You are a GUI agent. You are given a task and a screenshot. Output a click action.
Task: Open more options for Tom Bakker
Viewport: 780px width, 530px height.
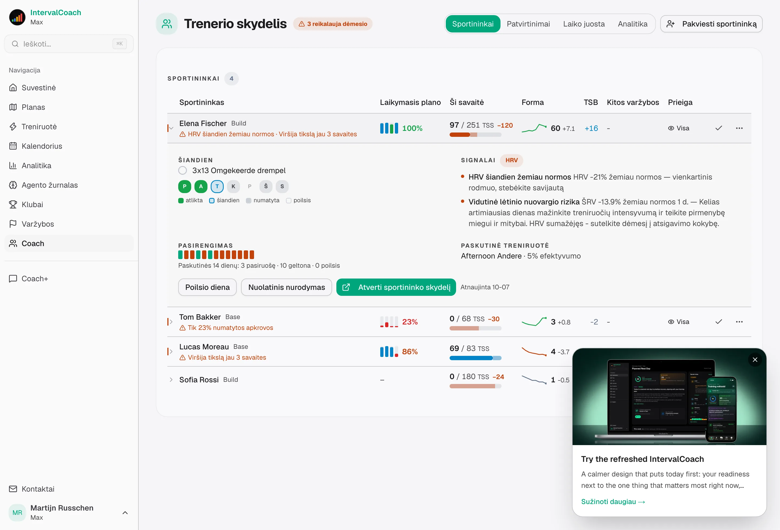(x=739, y=322)
